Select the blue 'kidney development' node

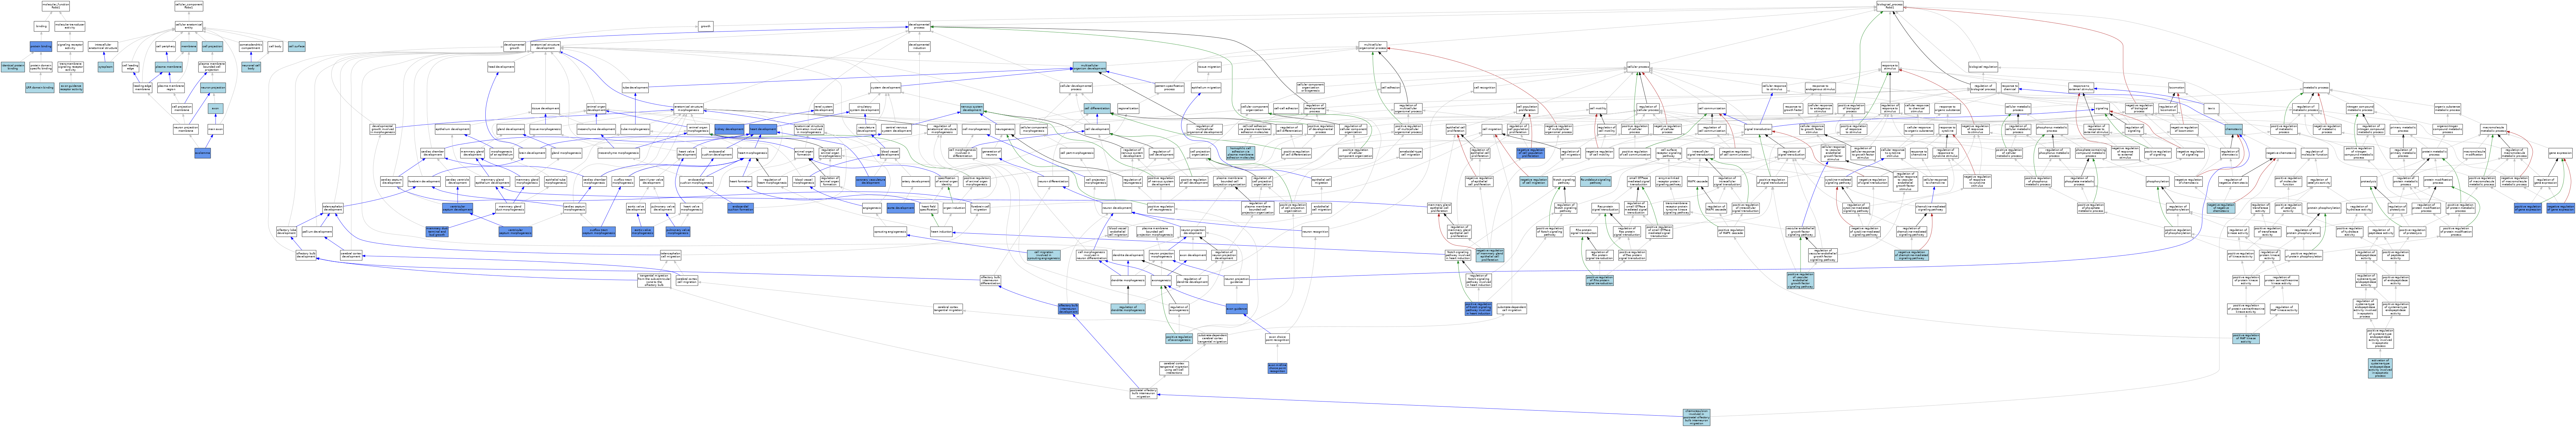[729, 129]
